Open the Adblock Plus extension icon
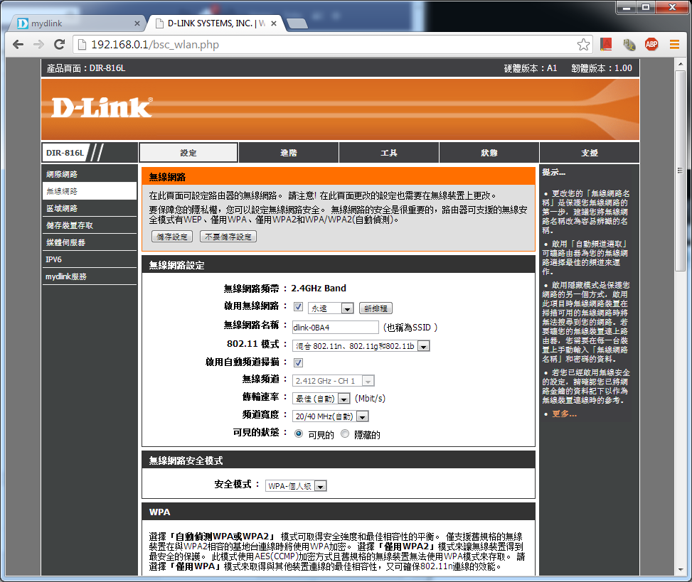The width and height of the screenshot is (692, 582). [651, 45]
